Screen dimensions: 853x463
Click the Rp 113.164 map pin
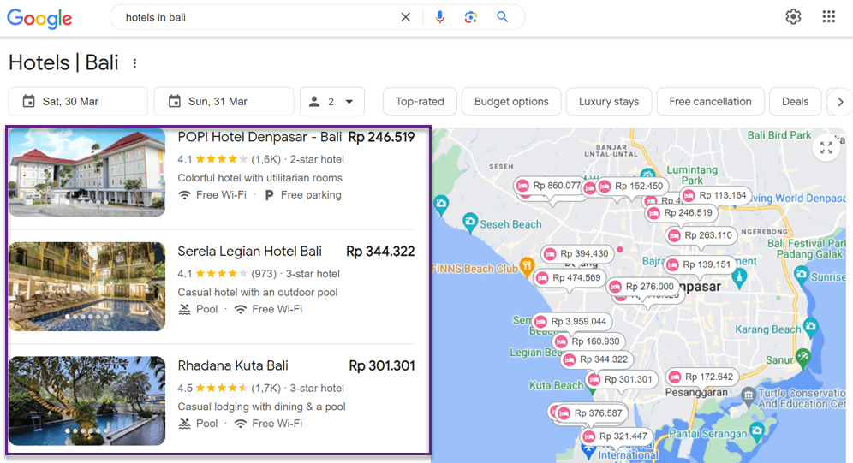coord(716,196)
